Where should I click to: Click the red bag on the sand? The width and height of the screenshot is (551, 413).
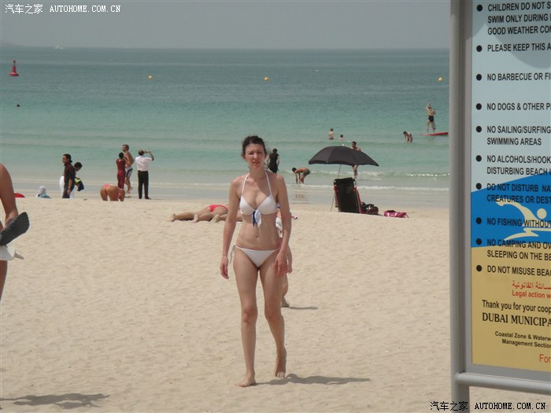click(395, 214)
